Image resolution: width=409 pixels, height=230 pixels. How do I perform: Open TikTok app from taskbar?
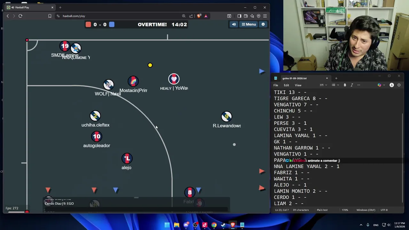[x=204, y=225]
